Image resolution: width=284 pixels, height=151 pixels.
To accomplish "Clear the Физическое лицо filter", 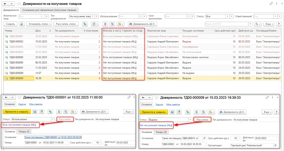I will point(47,16).
